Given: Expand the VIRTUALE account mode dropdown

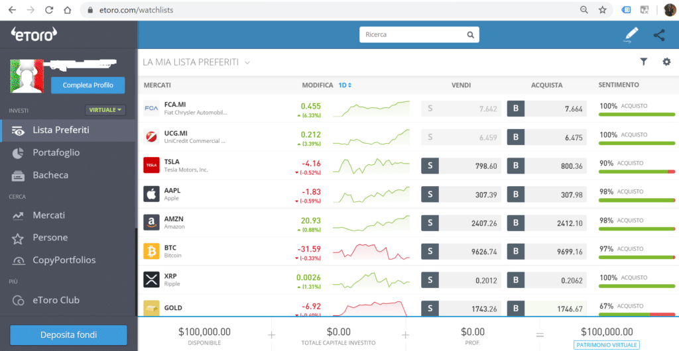Looking at the screenshot, I should click(x=105, y=110).
